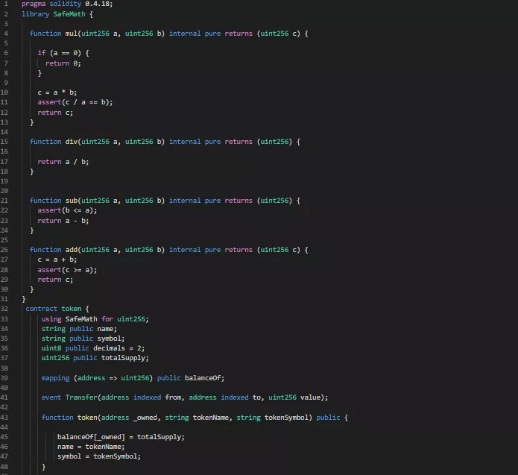Click line number 1 in gutter
Viewport: 518px width, 475px height.
(x=6, y=4)
